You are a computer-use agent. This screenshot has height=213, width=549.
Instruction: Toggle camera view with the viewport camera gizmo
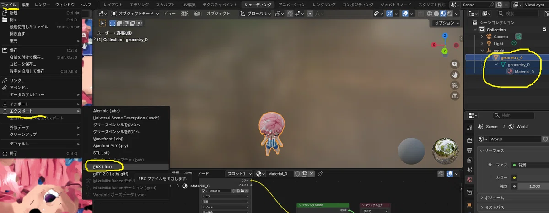(455, 85)
